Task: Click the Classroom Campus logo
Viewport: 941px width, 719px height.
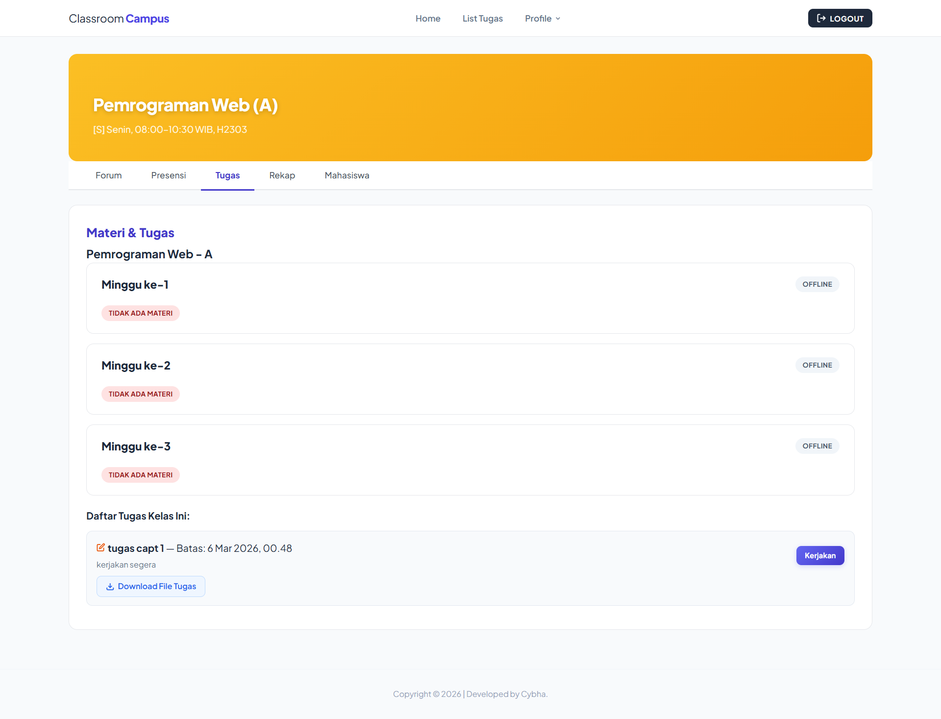Action: [x=119, y=19]
